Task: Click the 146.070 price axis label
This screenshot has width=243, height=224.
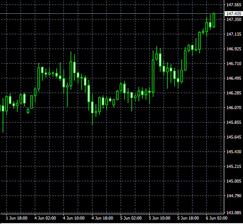Action: (234, 107)
